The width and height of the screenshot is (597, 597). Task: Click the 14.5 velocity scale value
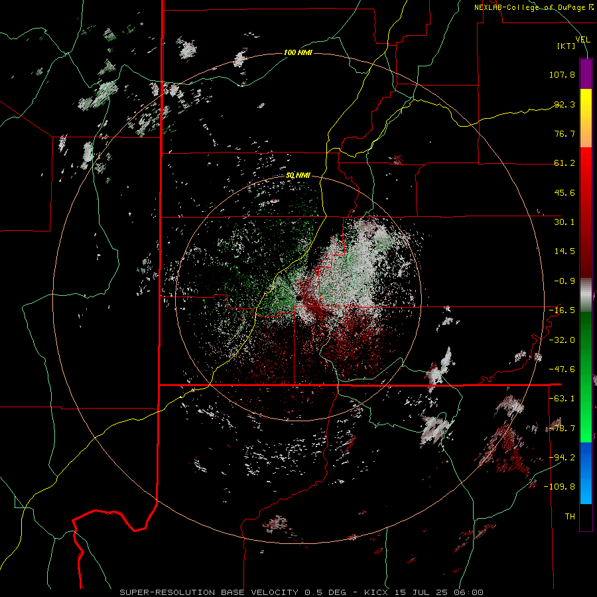(564, 251)
